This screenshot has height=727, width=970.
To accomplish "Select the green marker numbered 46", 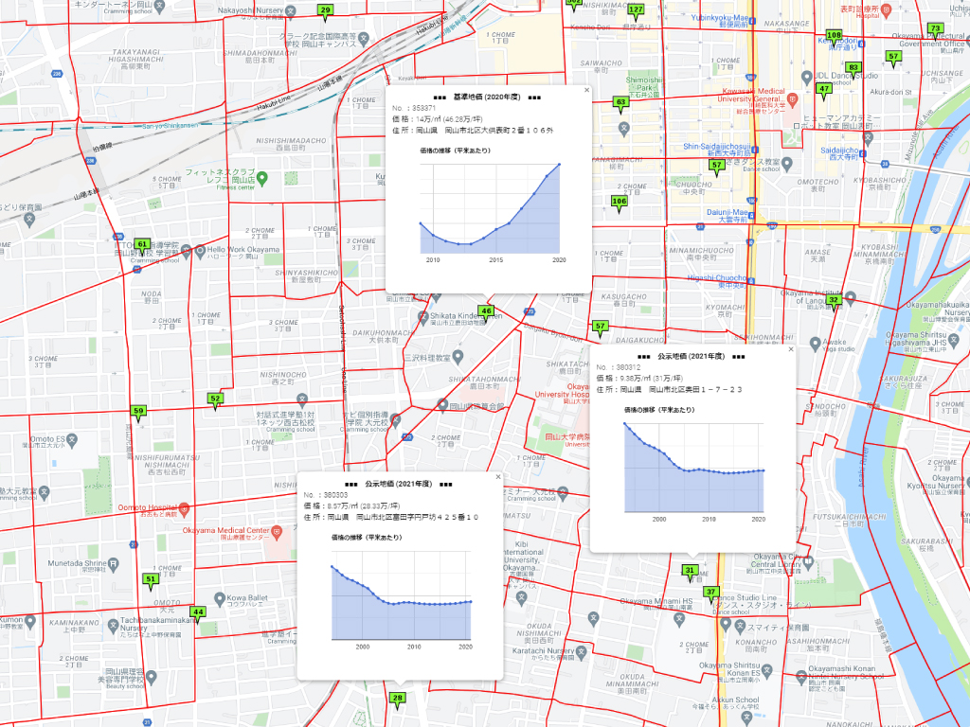I will click(x=486, y=311).
